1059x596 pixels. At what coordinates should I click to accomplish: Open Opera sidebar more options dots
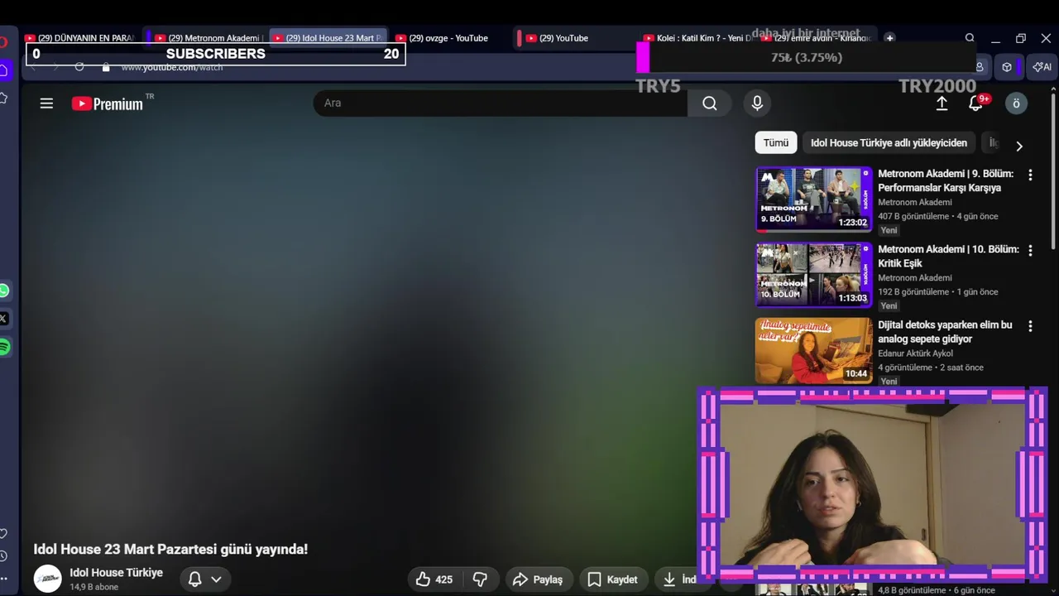pos(4,579)
